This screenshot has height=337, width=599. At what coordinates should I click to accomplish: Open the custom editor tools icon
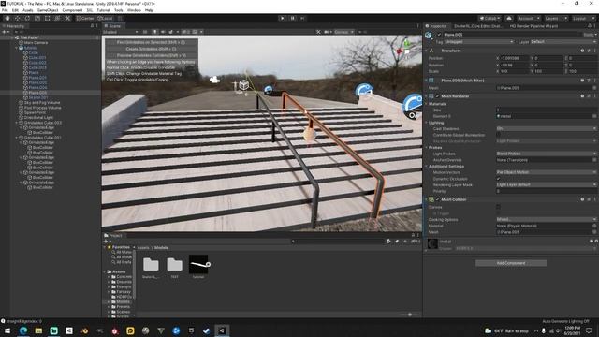click(67, 18)
